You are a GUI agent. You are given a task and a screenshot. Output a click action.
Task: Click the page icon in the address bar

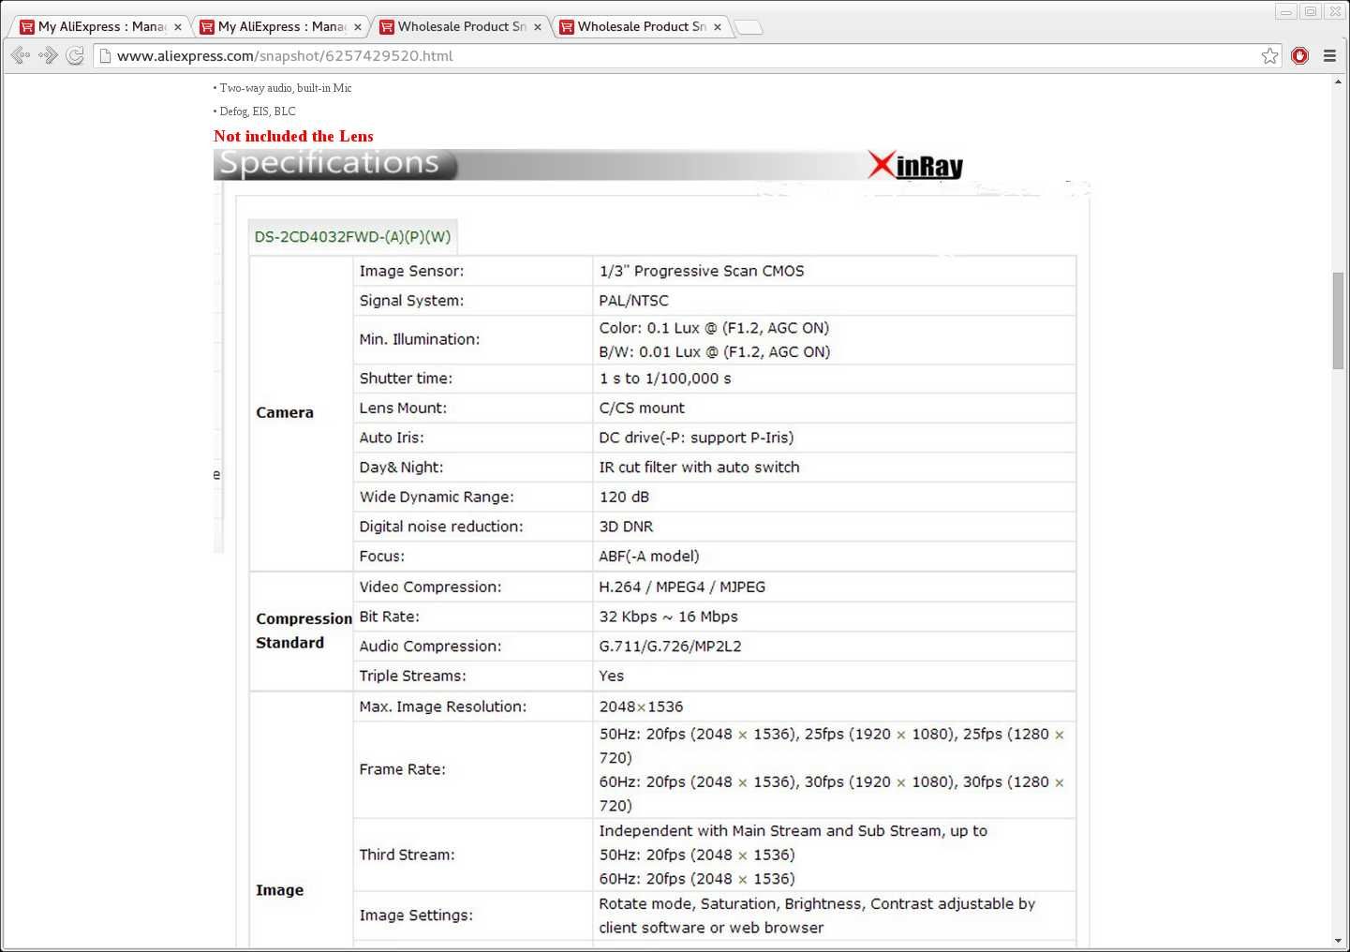click(x=106, y=56)
